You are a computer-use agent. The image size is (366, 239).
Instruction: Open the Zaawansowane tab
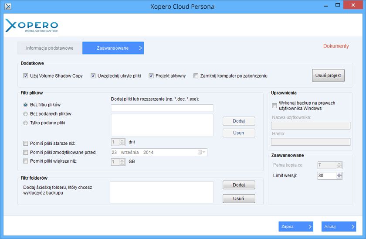point(113,48)
